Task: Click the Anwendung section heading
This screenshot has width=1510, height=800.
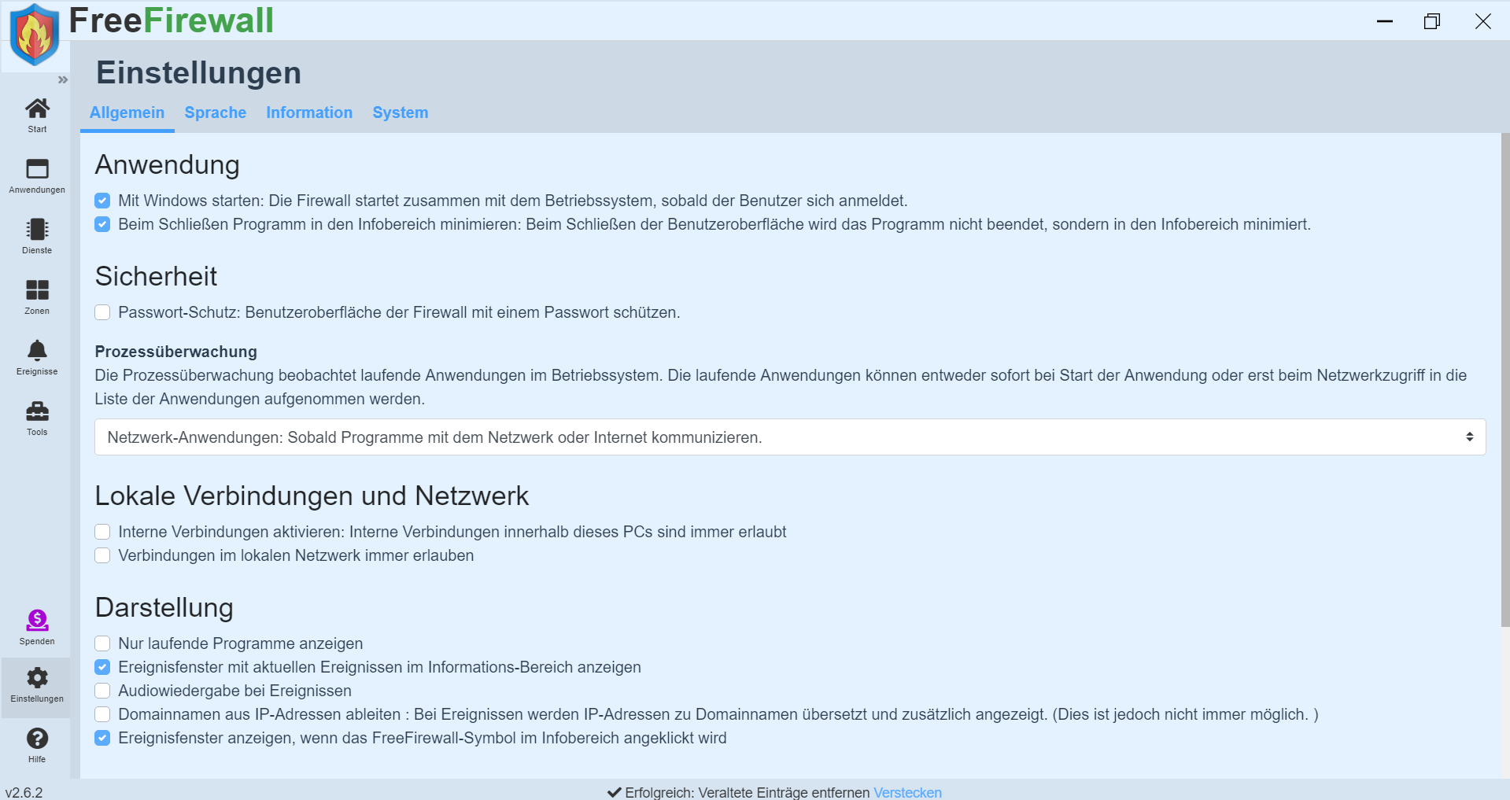Action: [x=168, y=164]
